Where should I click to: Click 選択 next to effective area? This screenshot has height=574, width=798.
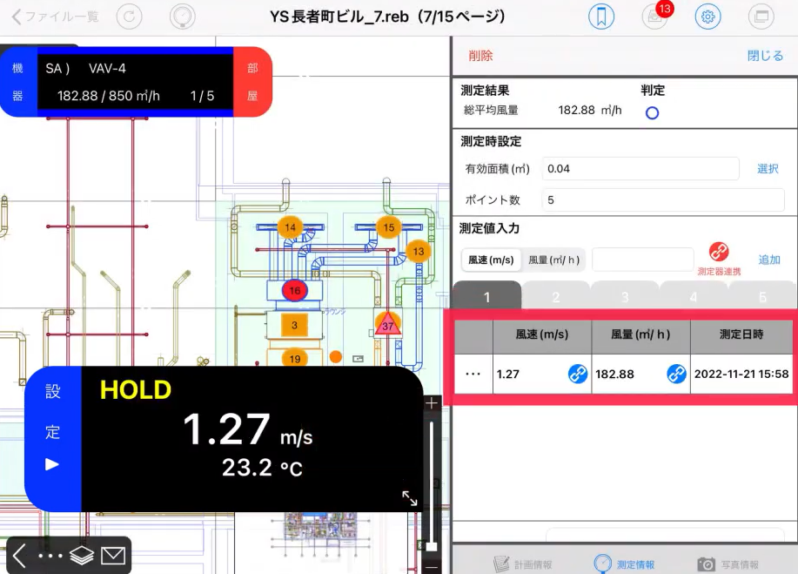pyautogui.click(x=767, y=169)
